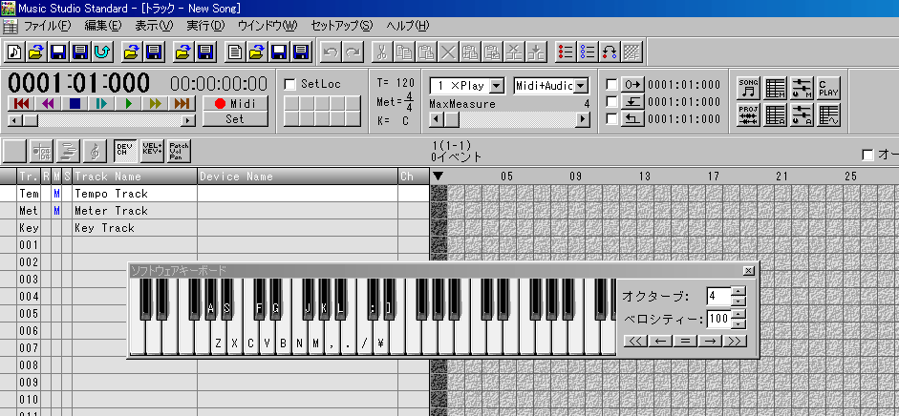Select the Patch Vol Pan view button
The width and height of the screenshot is (899, 416).
[x=179, y=151]
